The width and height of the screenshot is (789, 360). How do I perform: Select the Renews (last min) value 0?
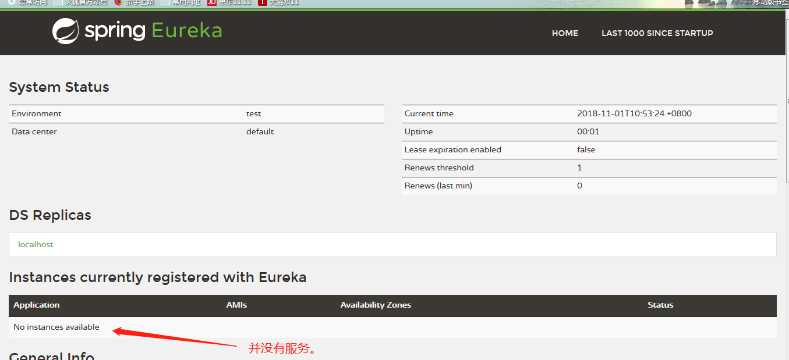tap(579, 186)
